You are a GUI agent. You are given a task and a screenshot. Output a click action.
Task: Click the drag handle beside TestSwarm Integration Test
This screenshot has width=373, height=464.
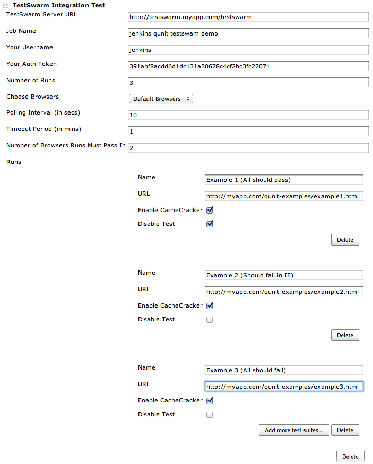(6, 5)
